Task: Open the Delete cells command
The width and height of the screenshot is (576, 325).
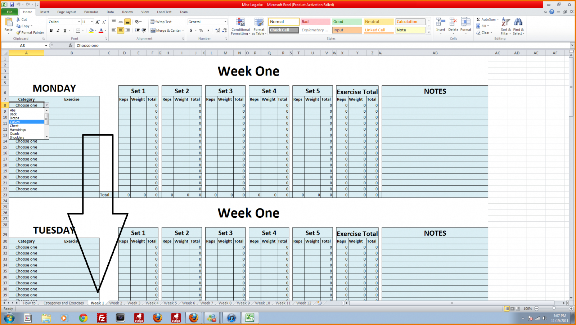Action: tap(453, 26)
